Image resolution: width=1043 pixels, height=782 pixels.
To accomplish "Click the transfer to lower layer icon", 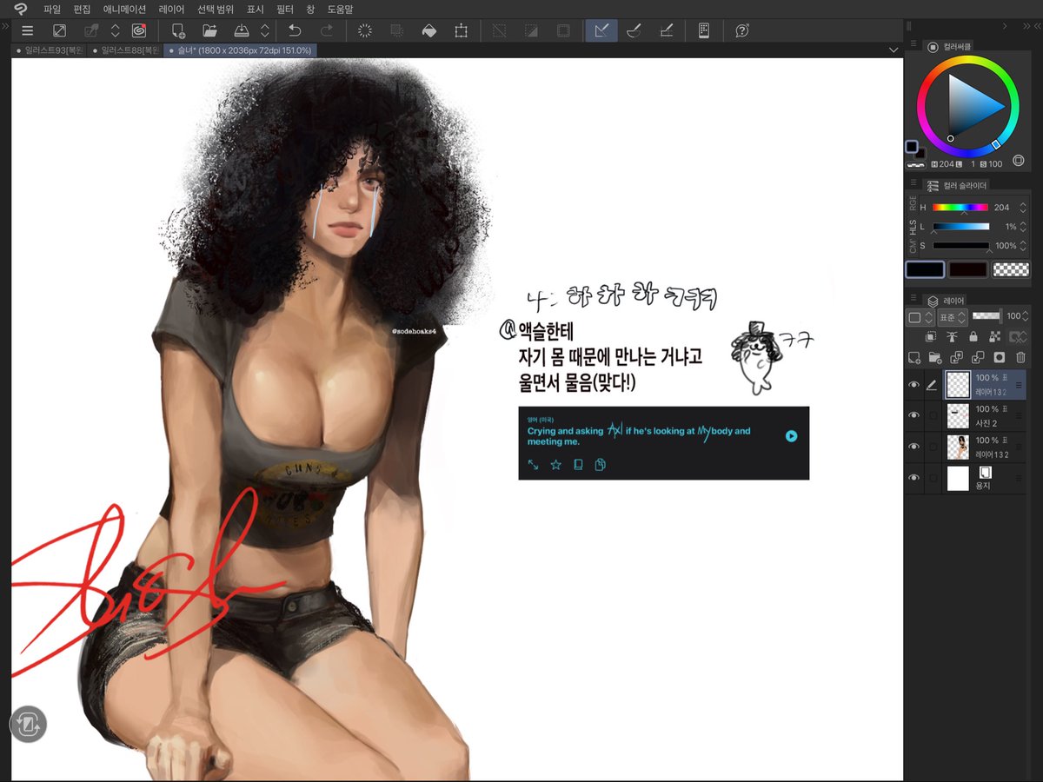I will (957, 357).
